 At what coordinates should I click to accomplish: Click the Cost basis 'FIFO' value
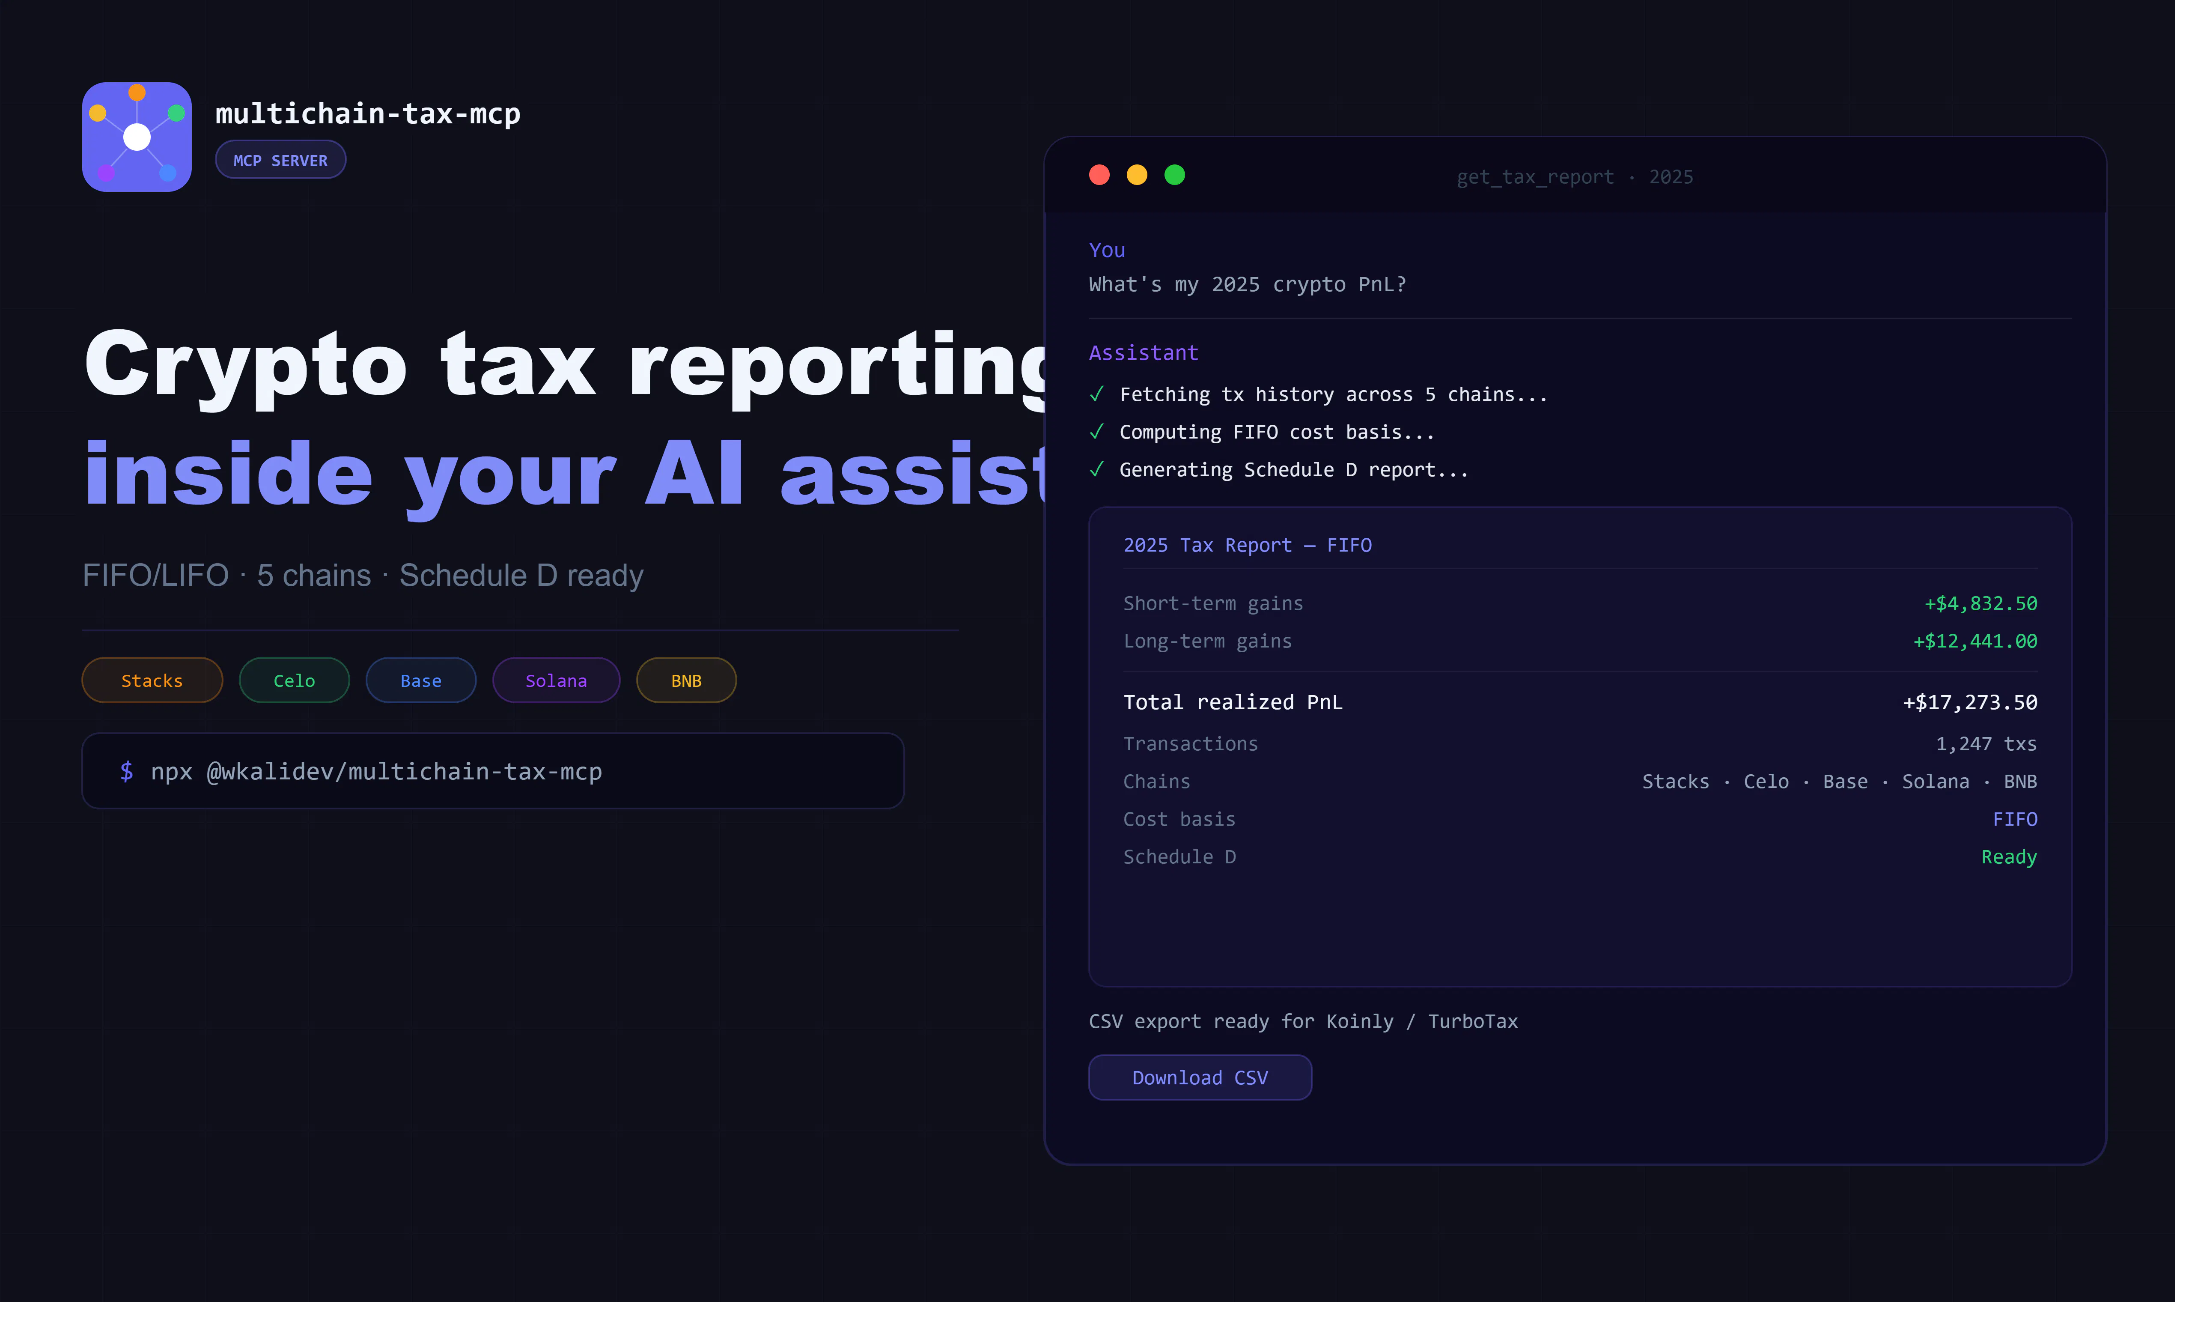2014,820
